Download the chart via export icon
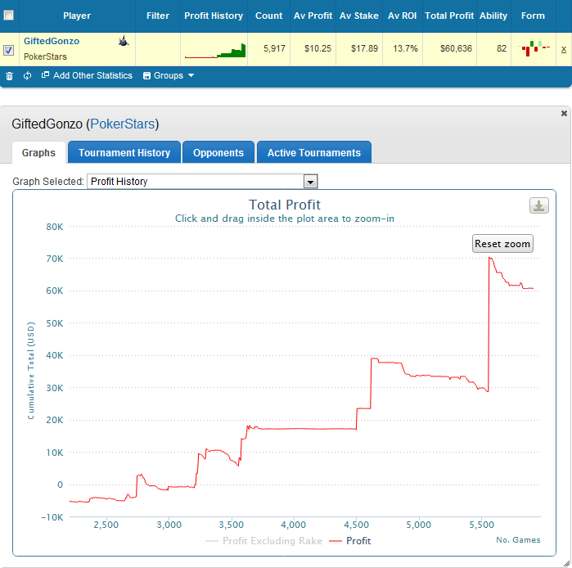 pos(538,205)
